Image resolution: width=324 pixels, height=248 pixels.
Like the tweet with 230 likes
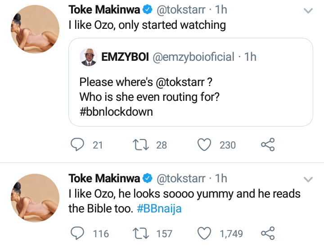click(x=205, y=144)
